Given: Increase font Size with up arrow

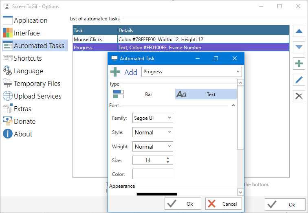Looking at the screenshot, I should (x=168, y=158).
